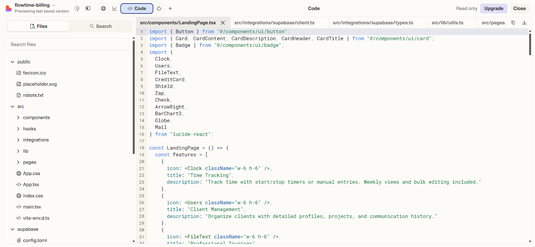Close the LandingPage.tsx tab
The height and width of the screenshot is (247, 535).
tap(223, 23)
